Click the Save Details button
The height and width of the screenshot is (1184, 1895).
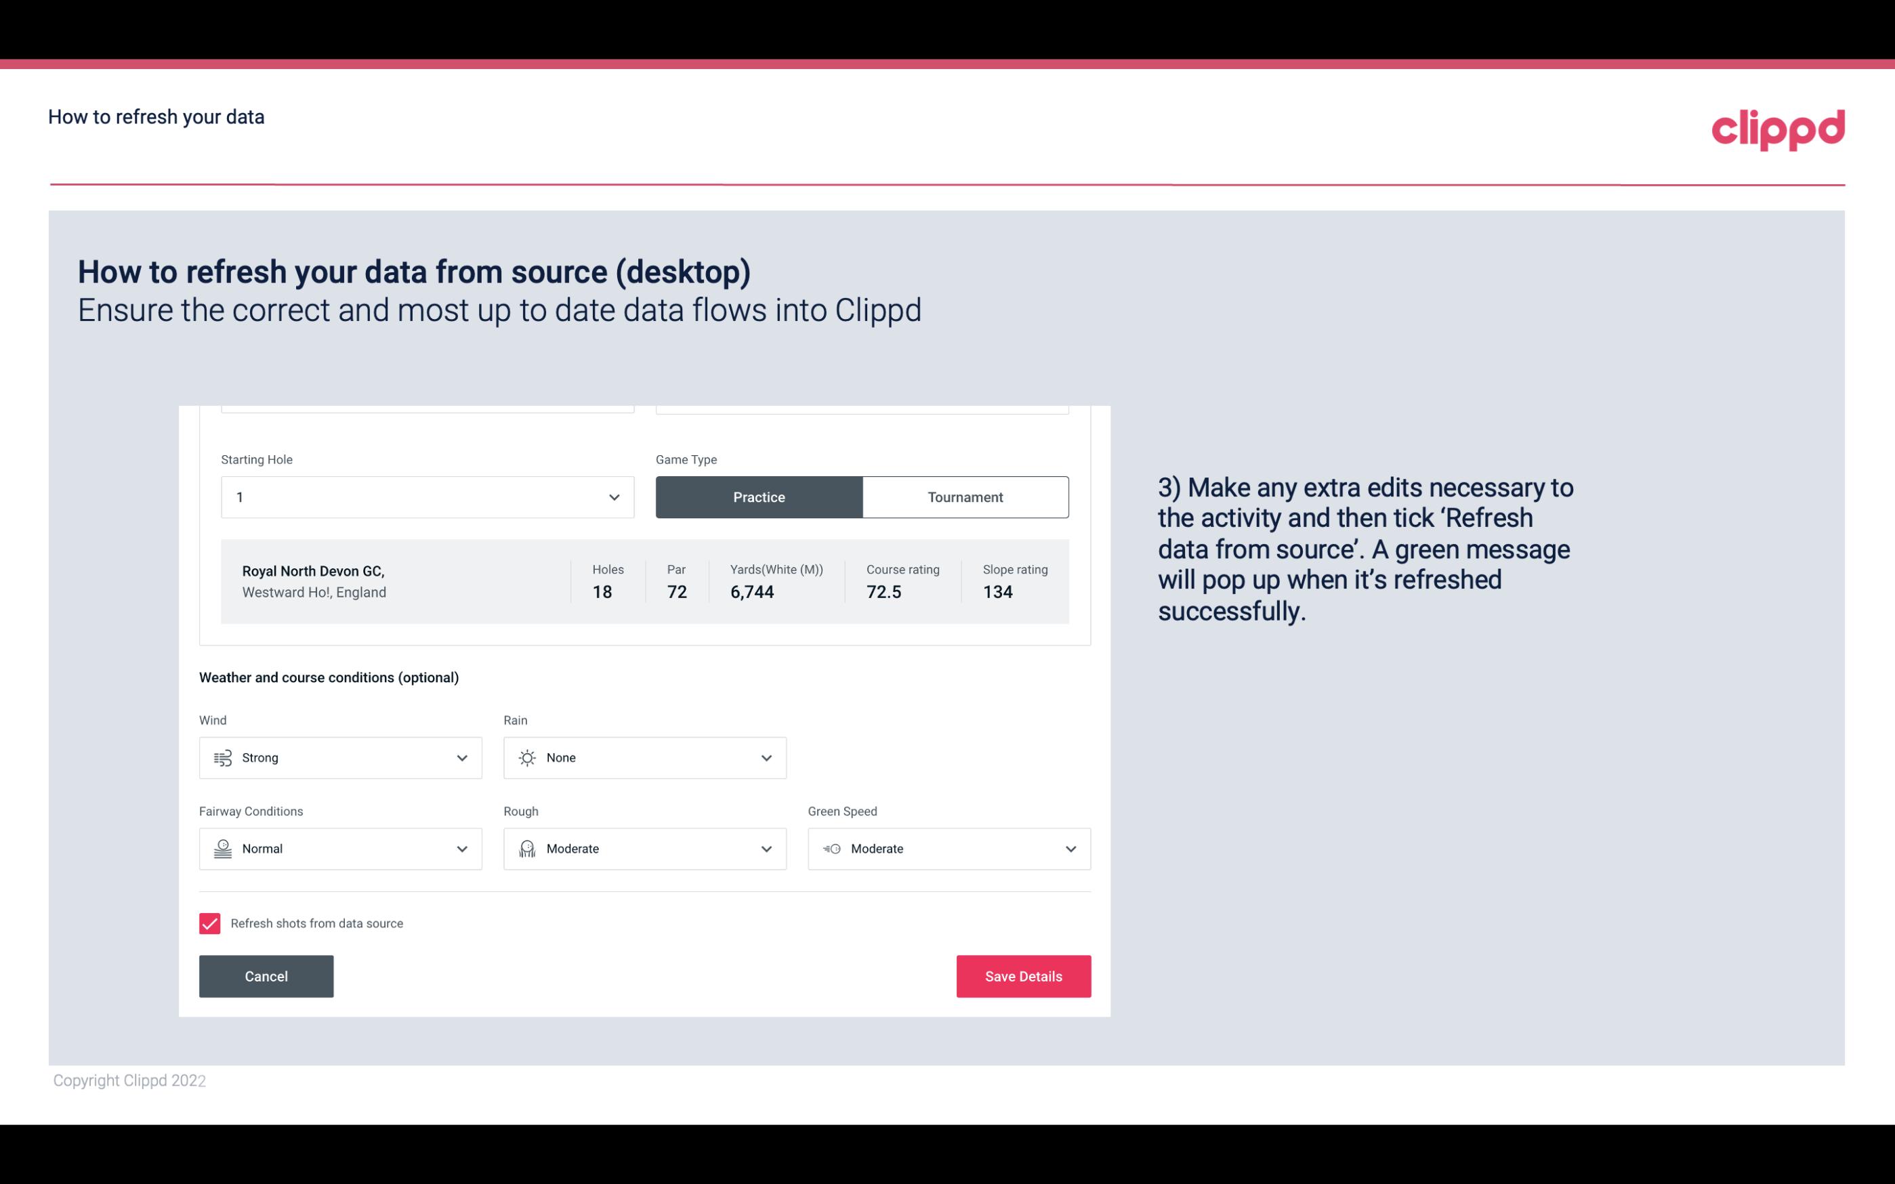coord(1023,975)
